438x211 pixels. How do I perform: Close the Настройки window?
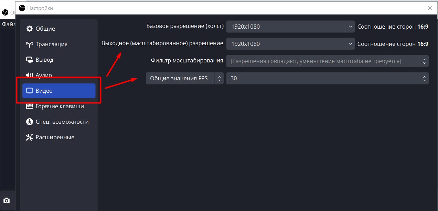pos(430,8)
